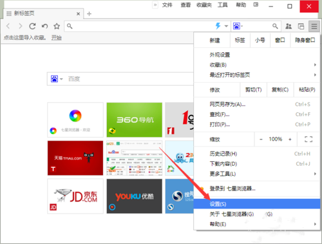322x244 pixels.
Task: Click 粘贴(P) in menu
Action: point(307,90)
